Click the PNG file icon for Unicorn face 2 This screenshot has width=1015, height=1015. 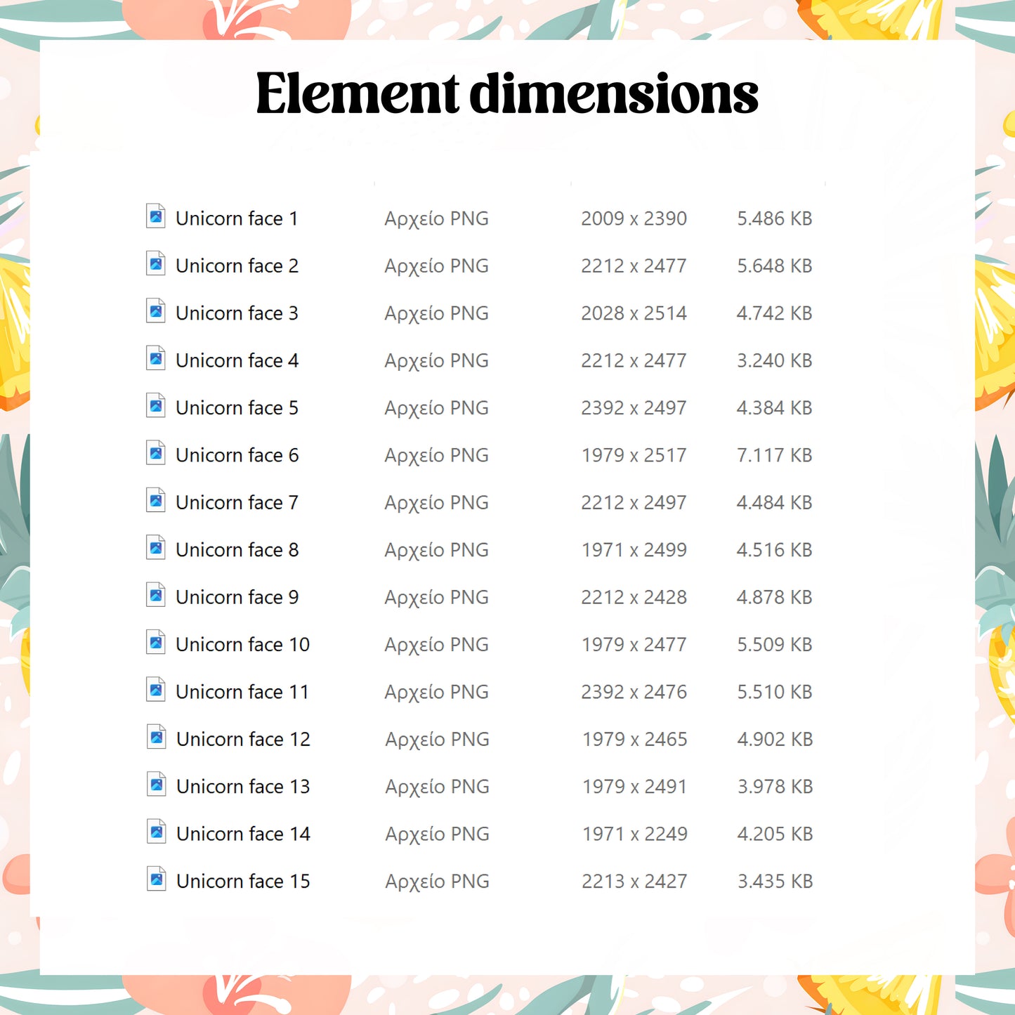click(x=156, y=263)
